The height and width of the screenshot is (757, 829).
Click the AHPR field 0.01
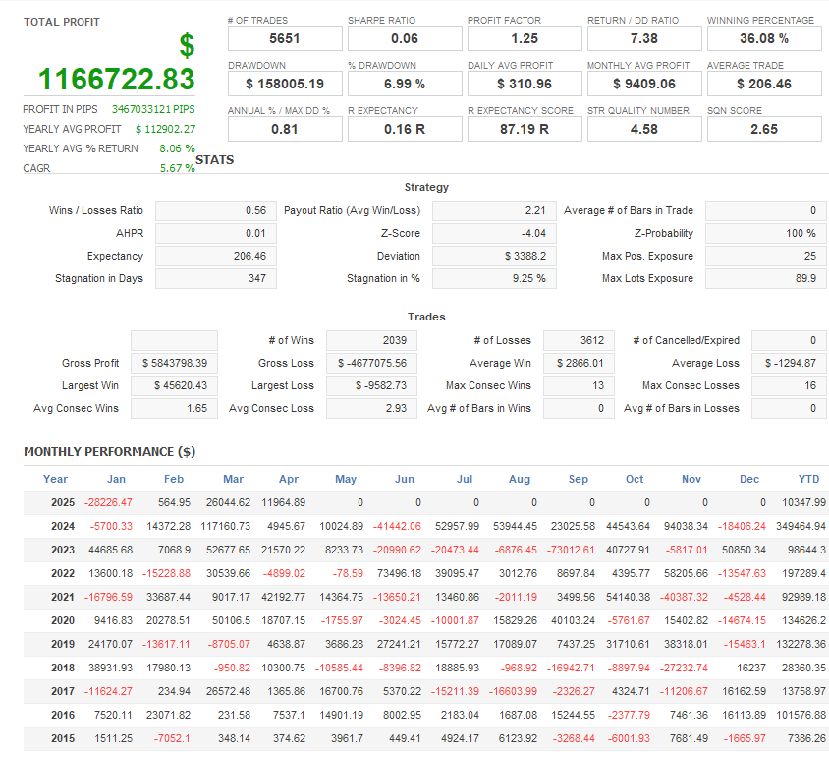pos(216,233)
